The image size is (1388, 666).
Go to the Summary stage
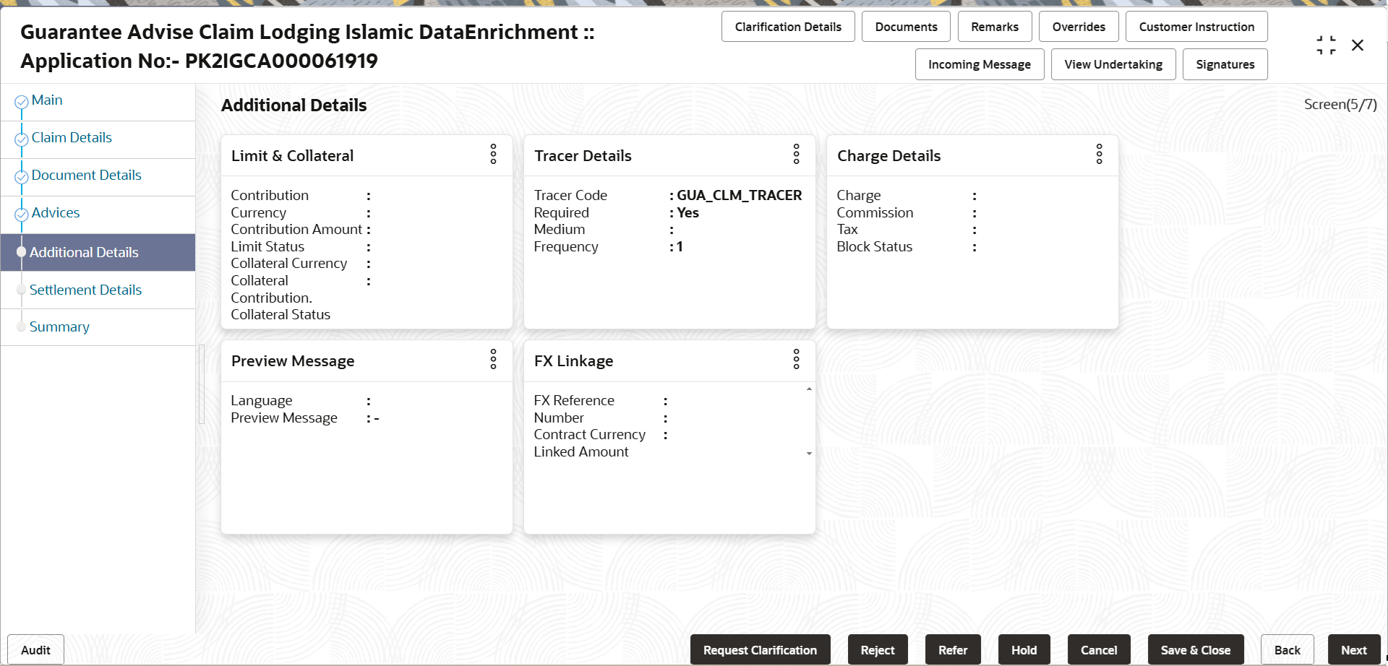pos(60,326)
